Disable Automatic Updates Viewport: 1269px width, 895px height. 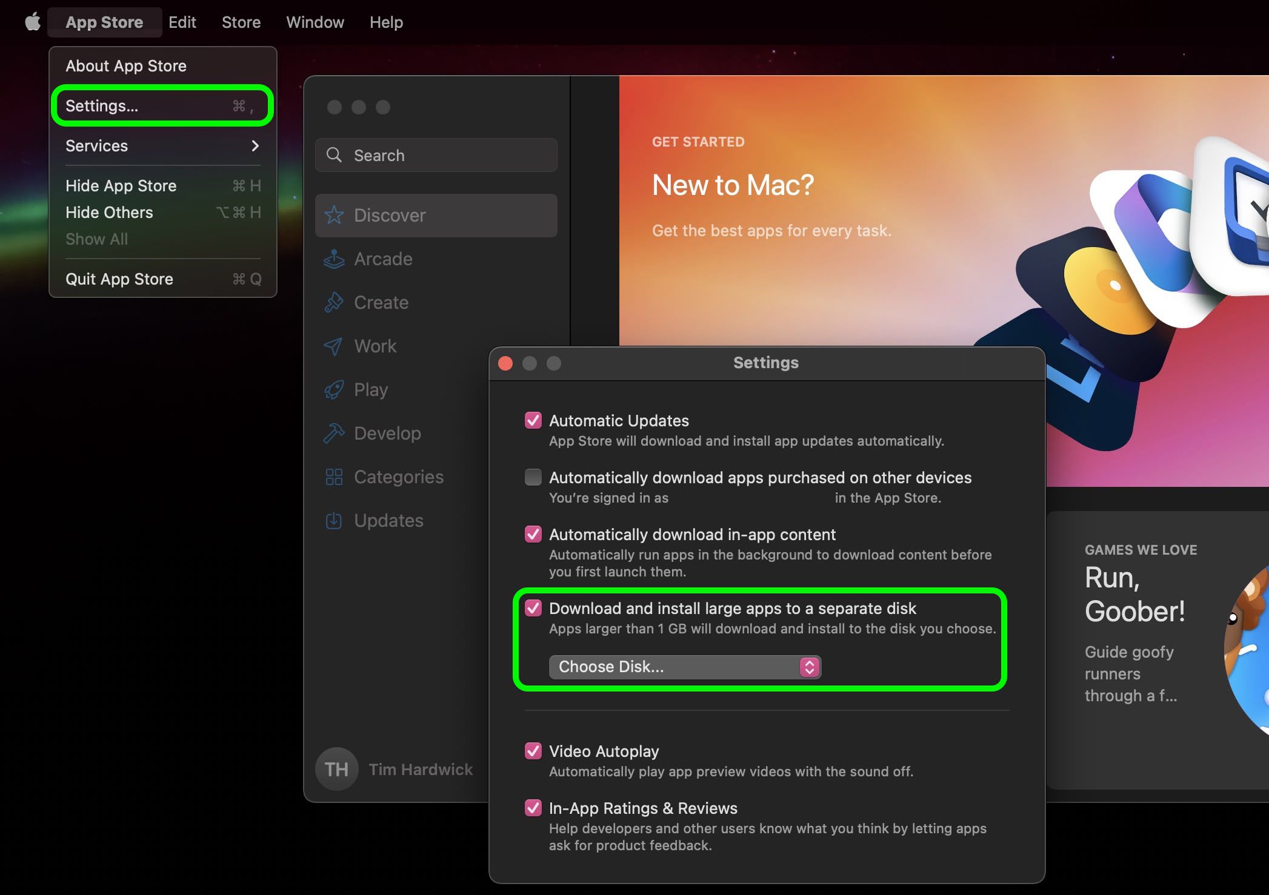coord(533,420)
